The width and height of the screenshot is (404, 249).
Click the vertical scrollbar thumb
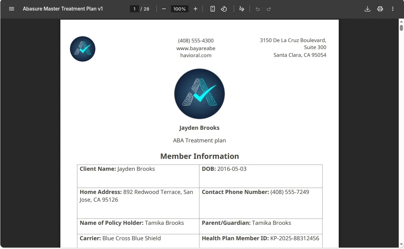point(401,28)
